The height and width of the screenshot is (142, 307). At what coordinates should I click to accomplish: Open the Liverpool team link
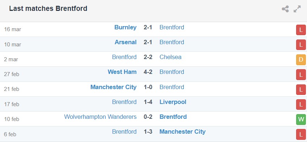pos(173,102)
